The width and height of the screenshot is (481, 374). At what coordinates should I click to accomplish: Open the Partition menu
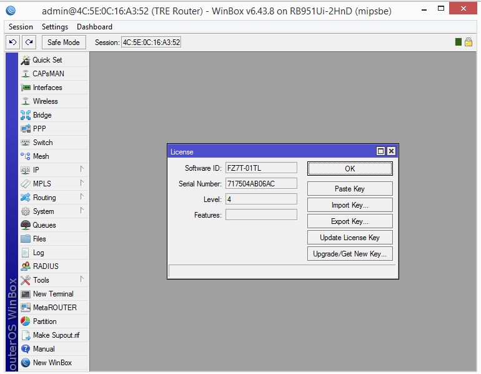[x=54, y=321]
